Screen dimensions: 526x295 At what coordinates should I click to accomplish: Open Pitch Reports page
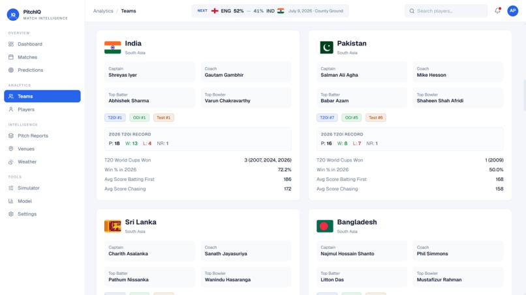pyautogui.click(x=42, y=135)
